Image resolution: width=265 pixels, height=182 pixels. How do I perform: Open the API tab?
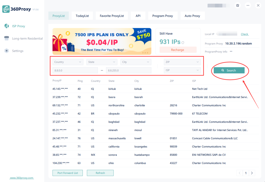click(138, 16)
